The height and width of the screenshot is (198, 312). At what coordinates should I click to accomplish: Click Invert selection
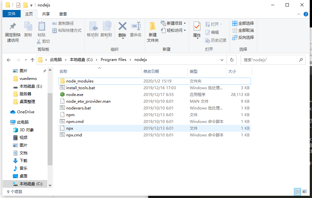pyautogui.click(x=243, y=37)
